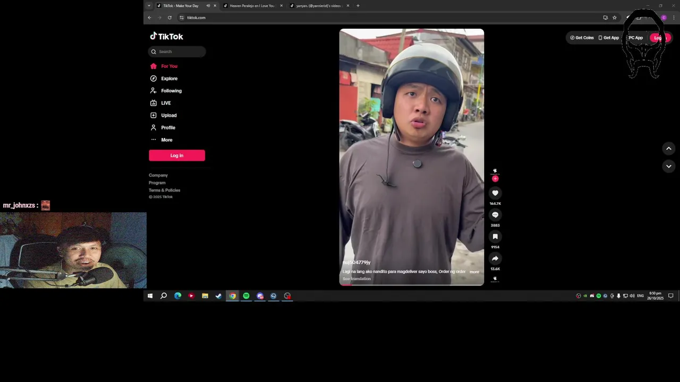Mute the TikTok tab via speaker icon
This screenshot has width=680, height=382.
pos(208,6)
